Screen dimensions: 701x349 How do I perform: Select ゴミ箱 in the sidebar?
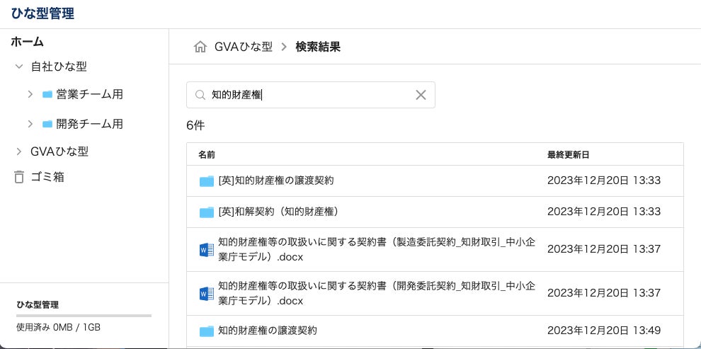[47, 177]
